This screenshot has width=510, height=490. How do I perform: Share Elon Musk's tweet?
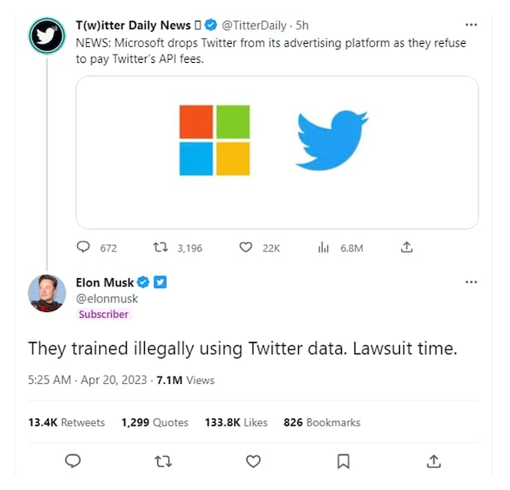(434, 461)
